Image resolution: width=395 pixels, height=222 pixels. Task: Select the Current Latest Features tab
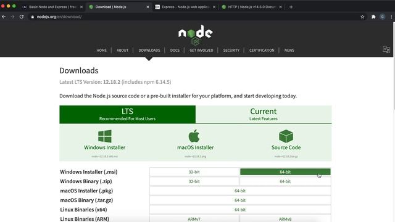click(264, 114)
